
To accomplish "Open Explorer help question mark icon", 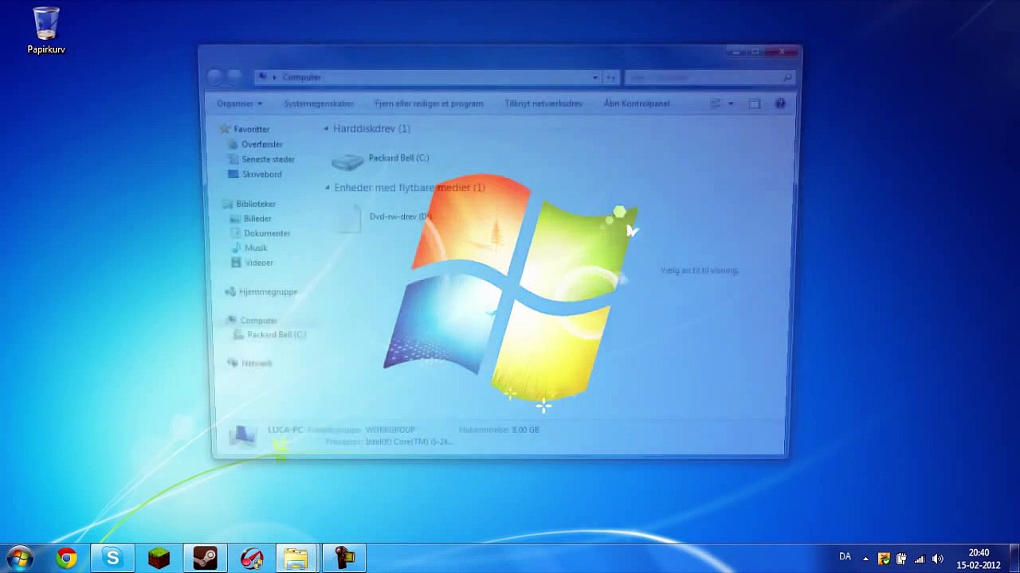I will 780,103.
